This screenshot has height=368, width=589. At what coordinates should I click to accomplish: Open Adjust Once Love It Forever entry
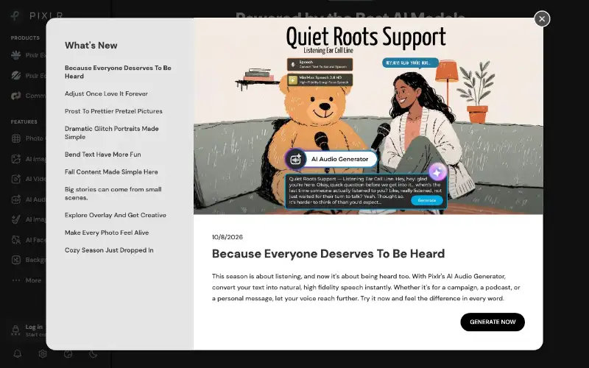tap(106, 93)
